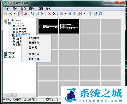Image resolution: width=127 pixels, height=104 pixels.
Task: Click the black X delete block icon
Action: 55,14
